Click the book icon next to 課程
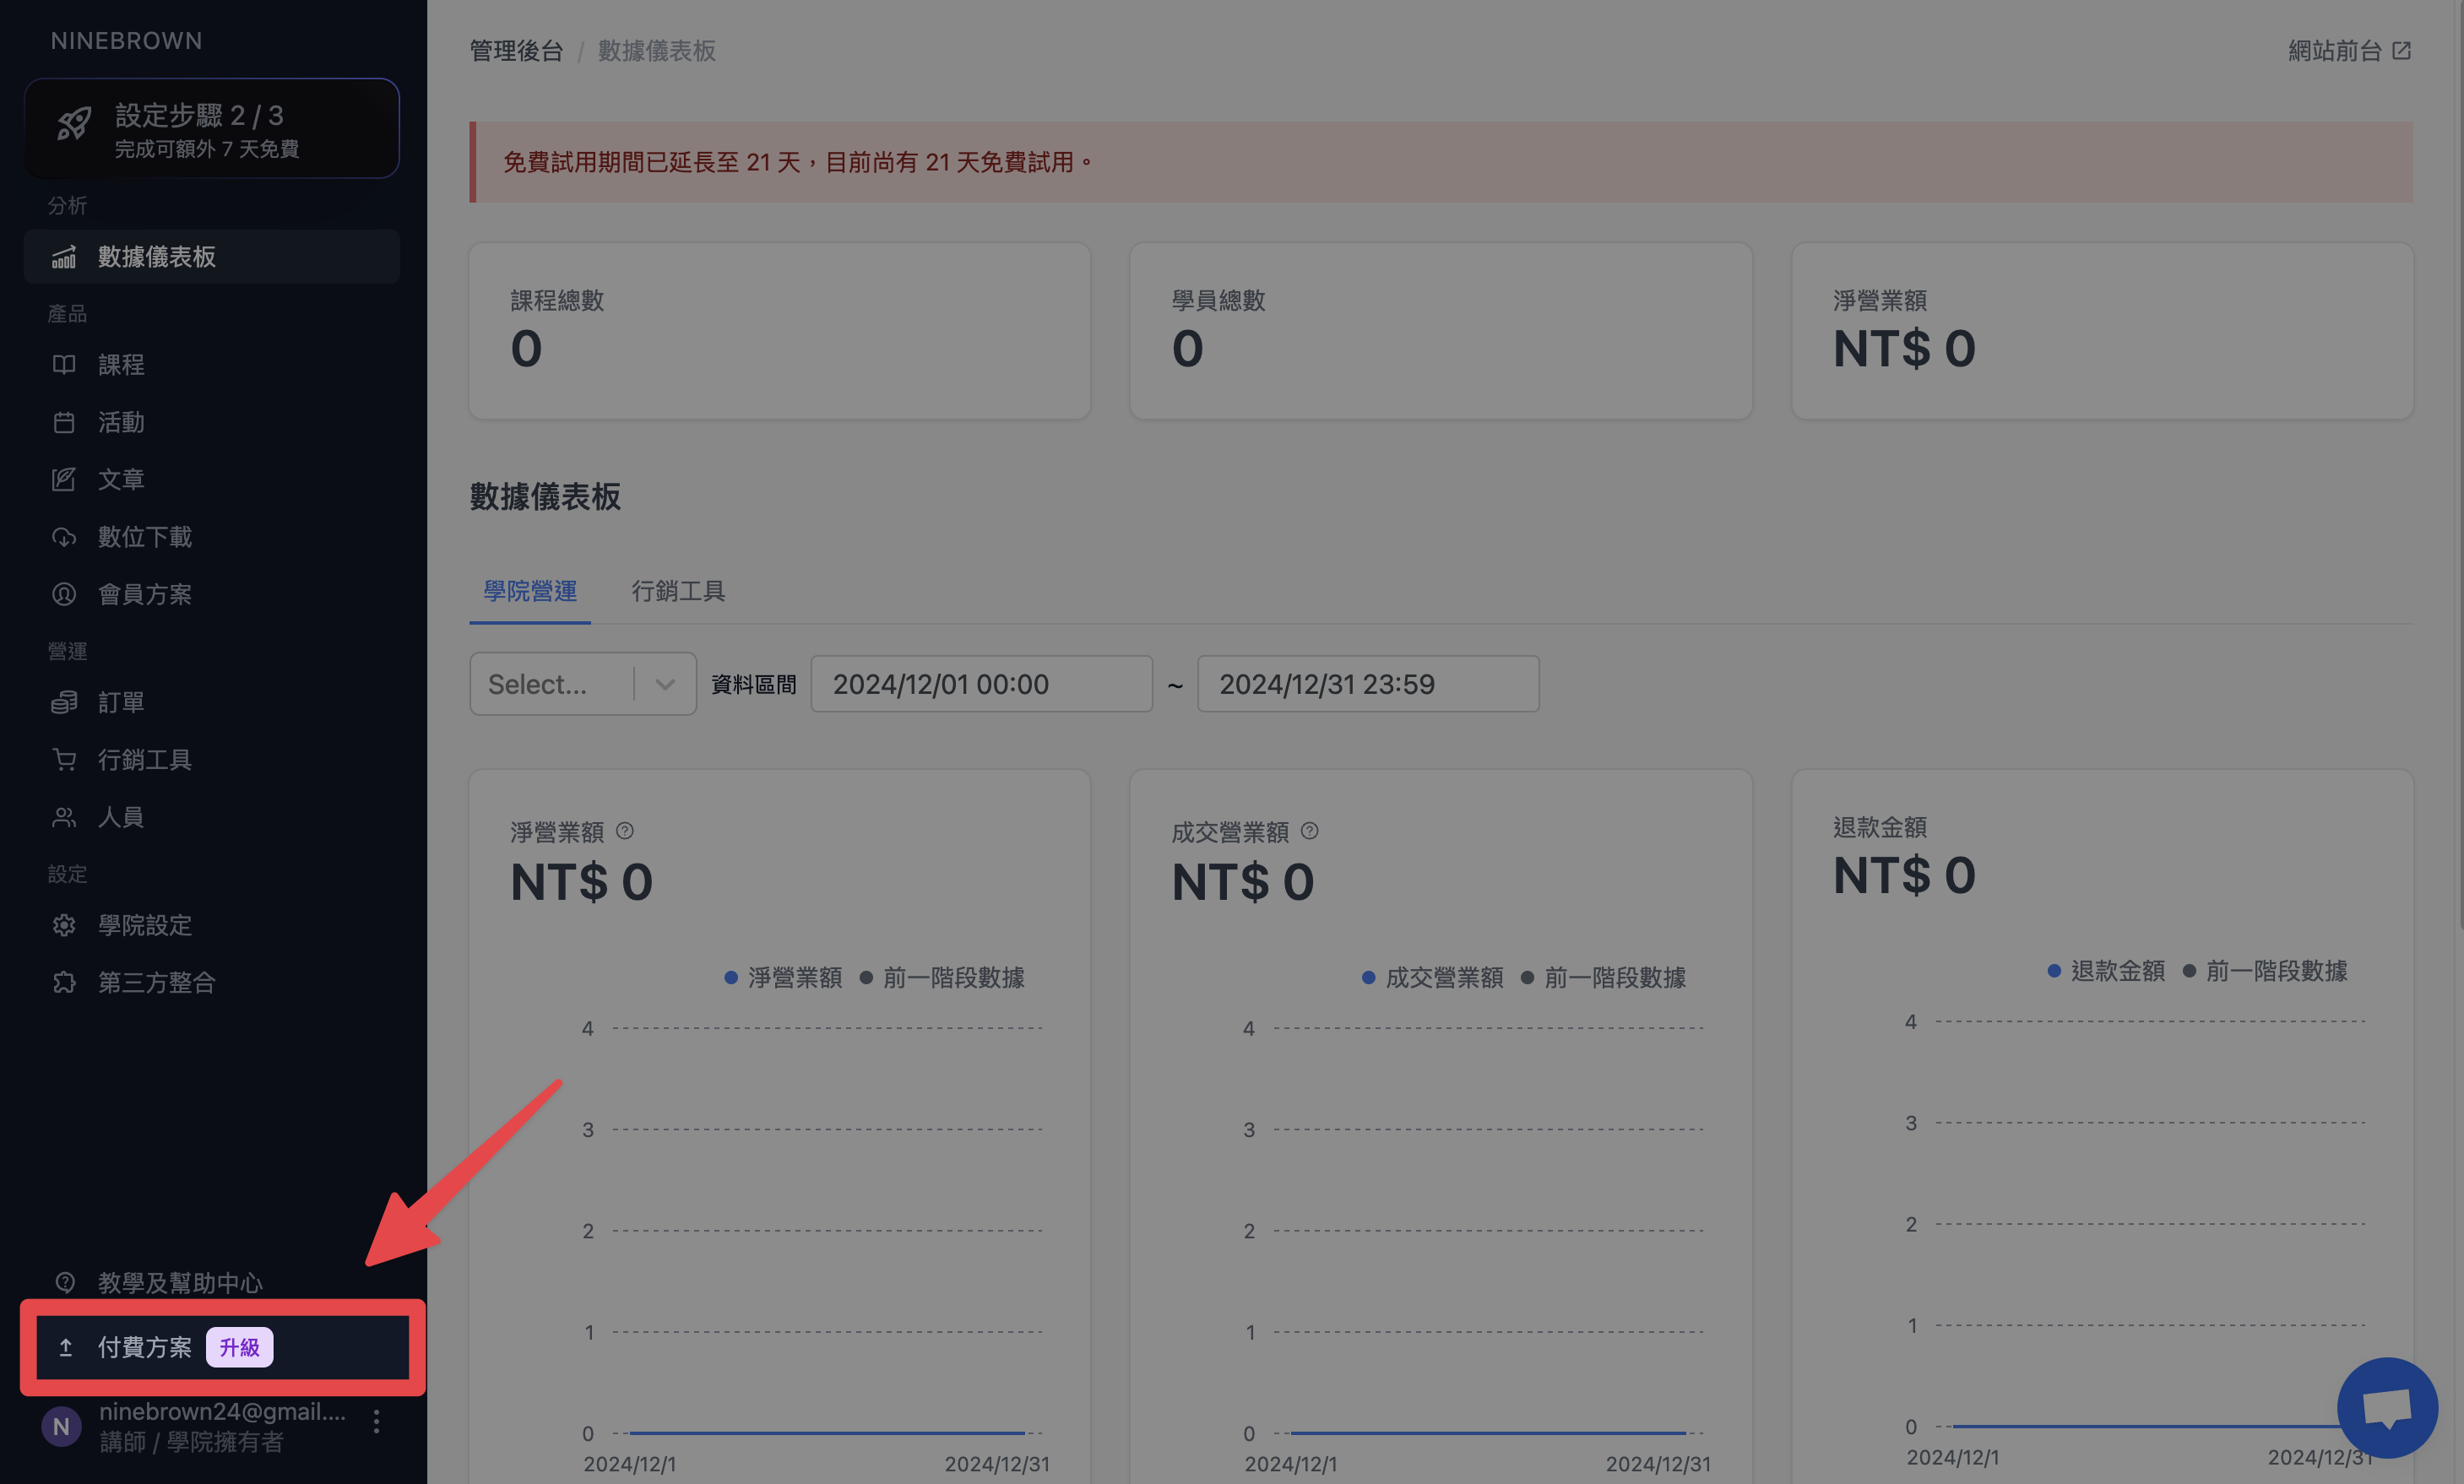 (64, 365)
